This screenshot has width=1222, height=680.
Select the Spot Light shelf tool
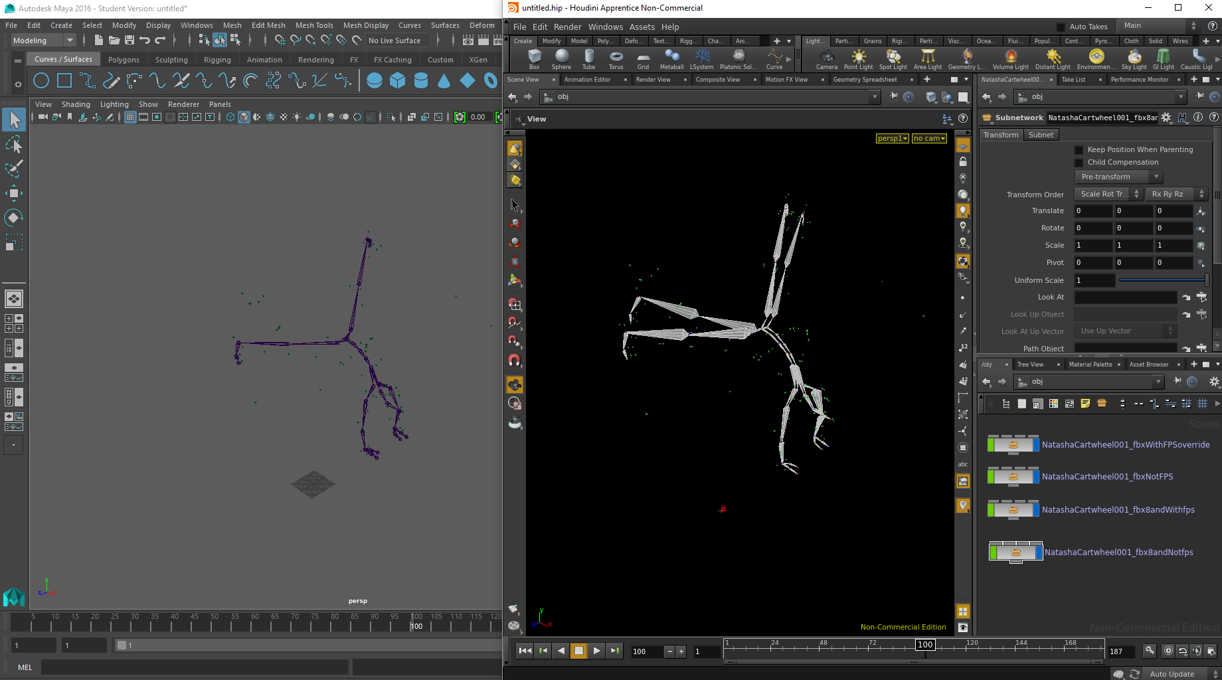pyautogui.click(x=893, y=58)
